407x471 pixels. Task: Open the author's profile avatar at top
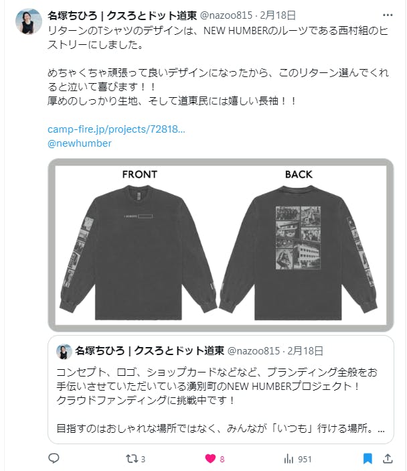pos(29,21)
